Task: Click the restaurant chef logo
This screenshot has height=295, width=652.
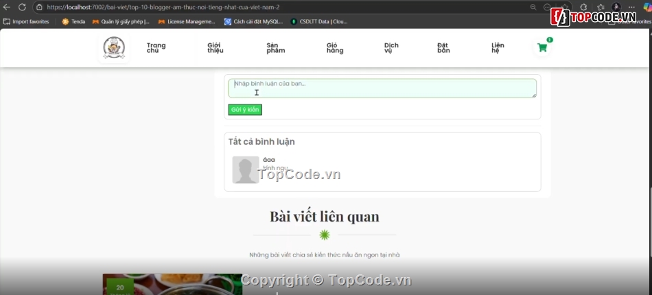Action: click(114, 48)
